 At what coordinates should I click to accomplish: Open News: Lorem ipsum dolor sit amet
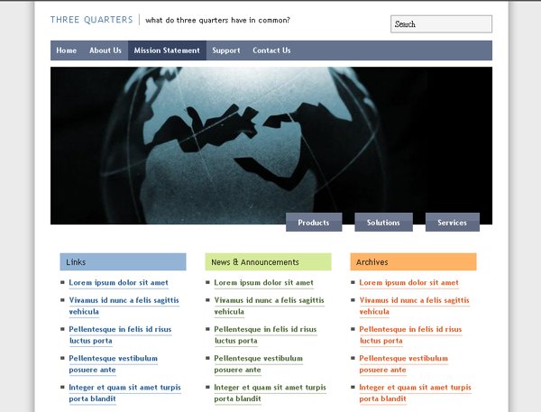(264, 282)
